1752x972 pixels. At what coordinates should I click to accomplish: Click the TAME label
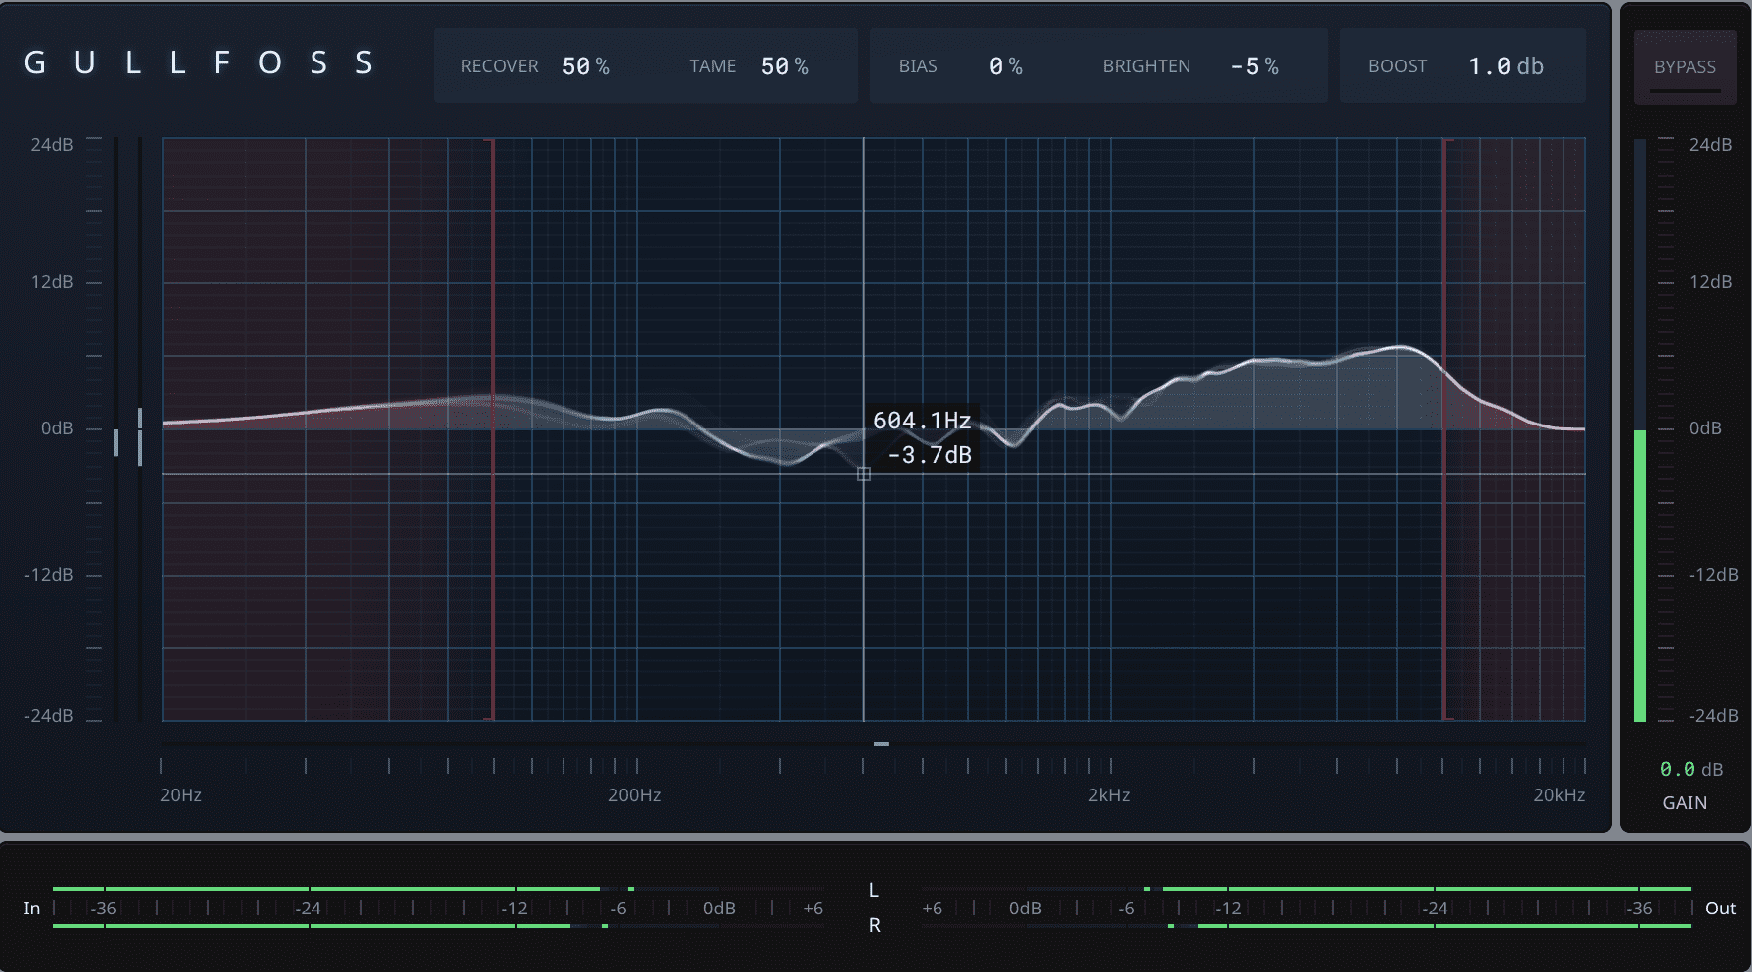tap(713, 66)
